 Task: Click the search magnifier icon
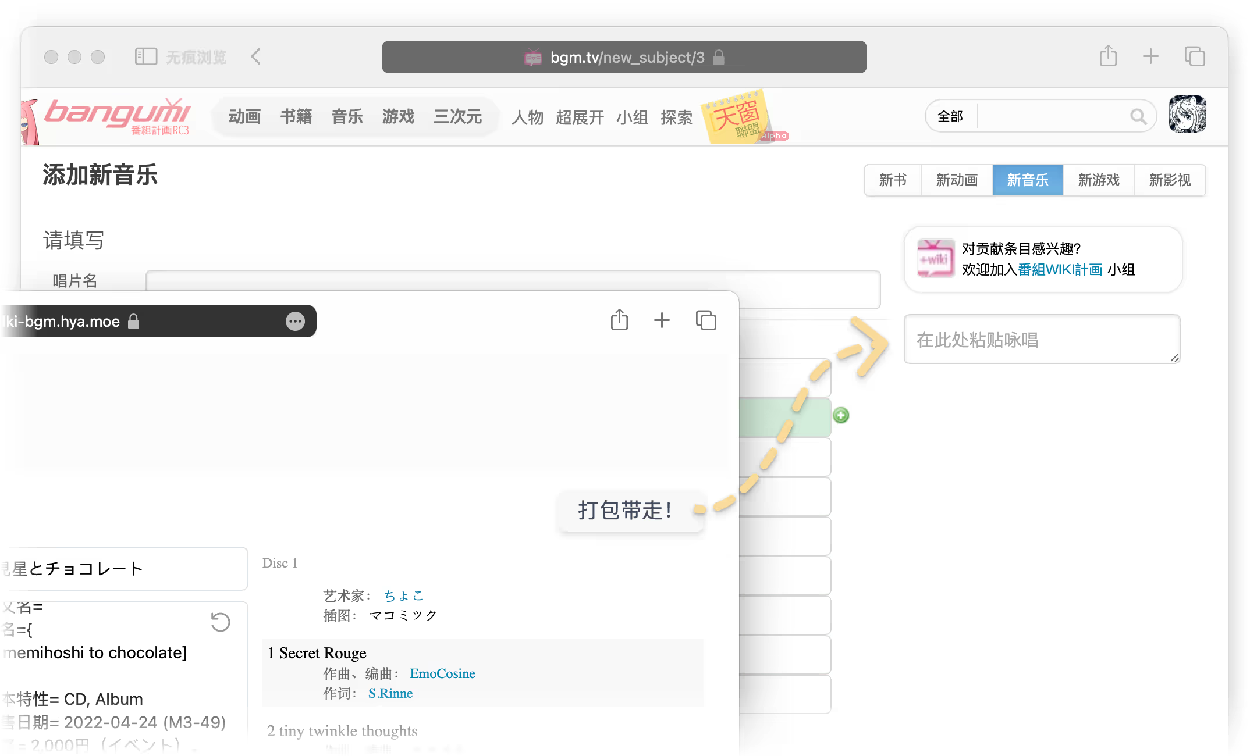click(1138, 116)
